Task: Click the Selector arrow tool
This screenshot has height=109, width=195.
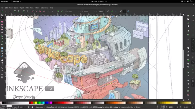Action: (x=2, y=15)
